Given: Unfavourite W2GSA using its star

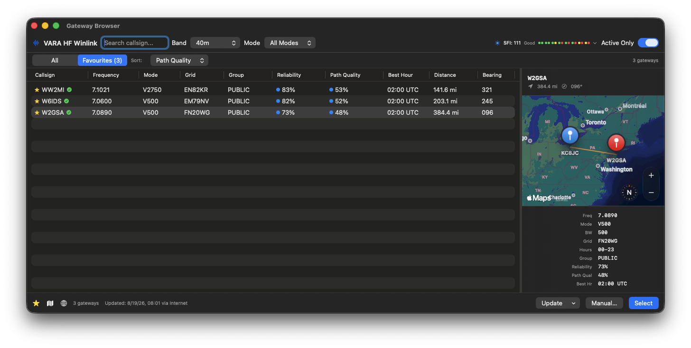Looking at the screenshot, I should 37,112.
